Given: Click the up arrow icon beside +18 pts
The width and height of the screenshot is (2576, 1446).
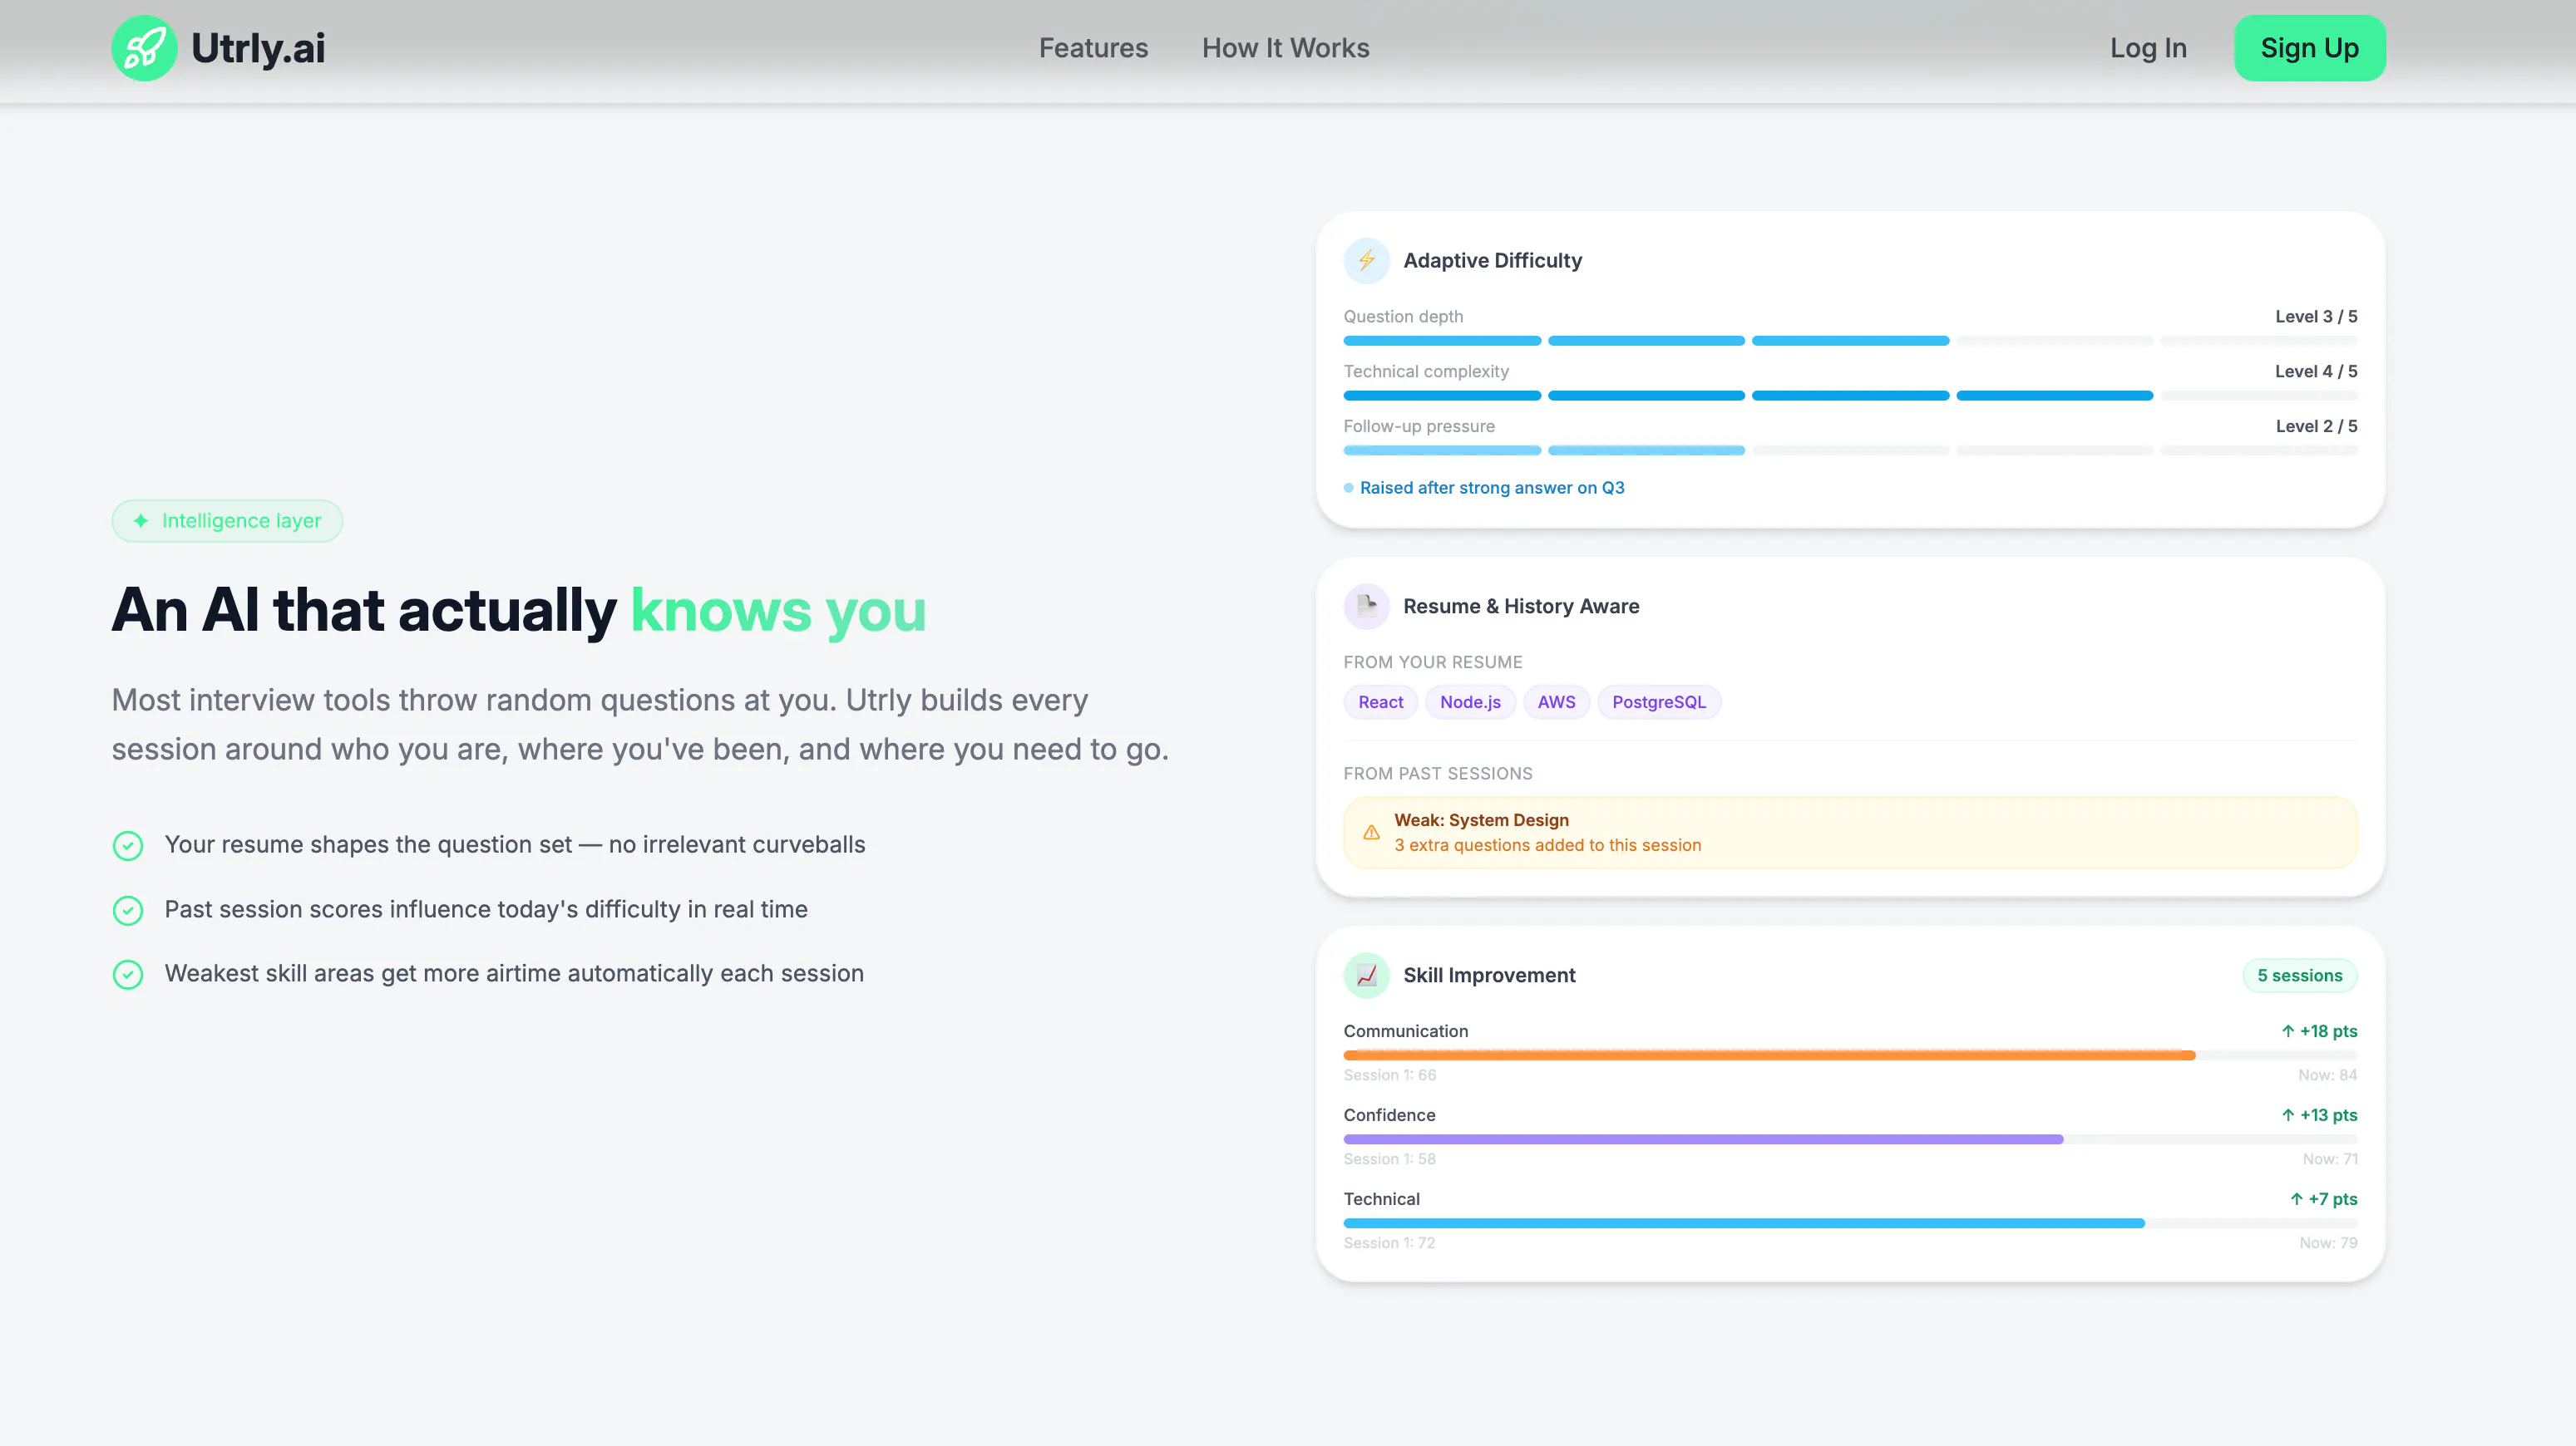Looking at the screenshot, I should [2288, 1031].
